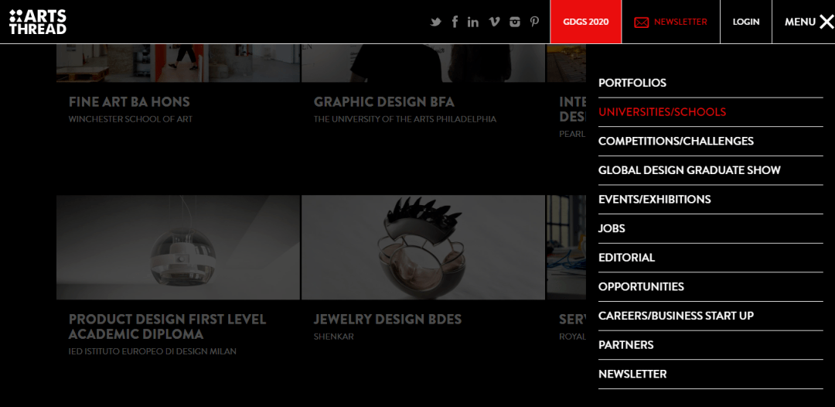The width and height of the screenshot is (835, 407).
Task: Open the GDGS 2020 red button
Action: pyautogui.click(x=586, y=22)
